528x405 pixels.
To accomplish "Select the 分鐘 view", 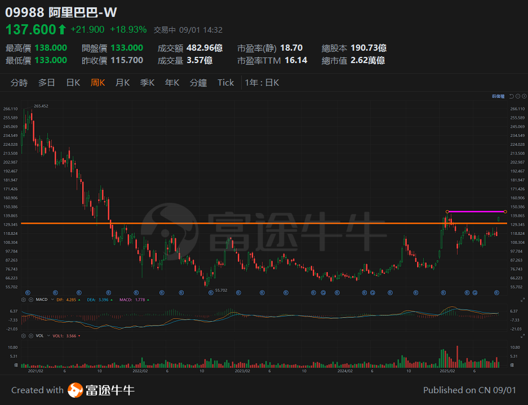I will pos(198,82).
